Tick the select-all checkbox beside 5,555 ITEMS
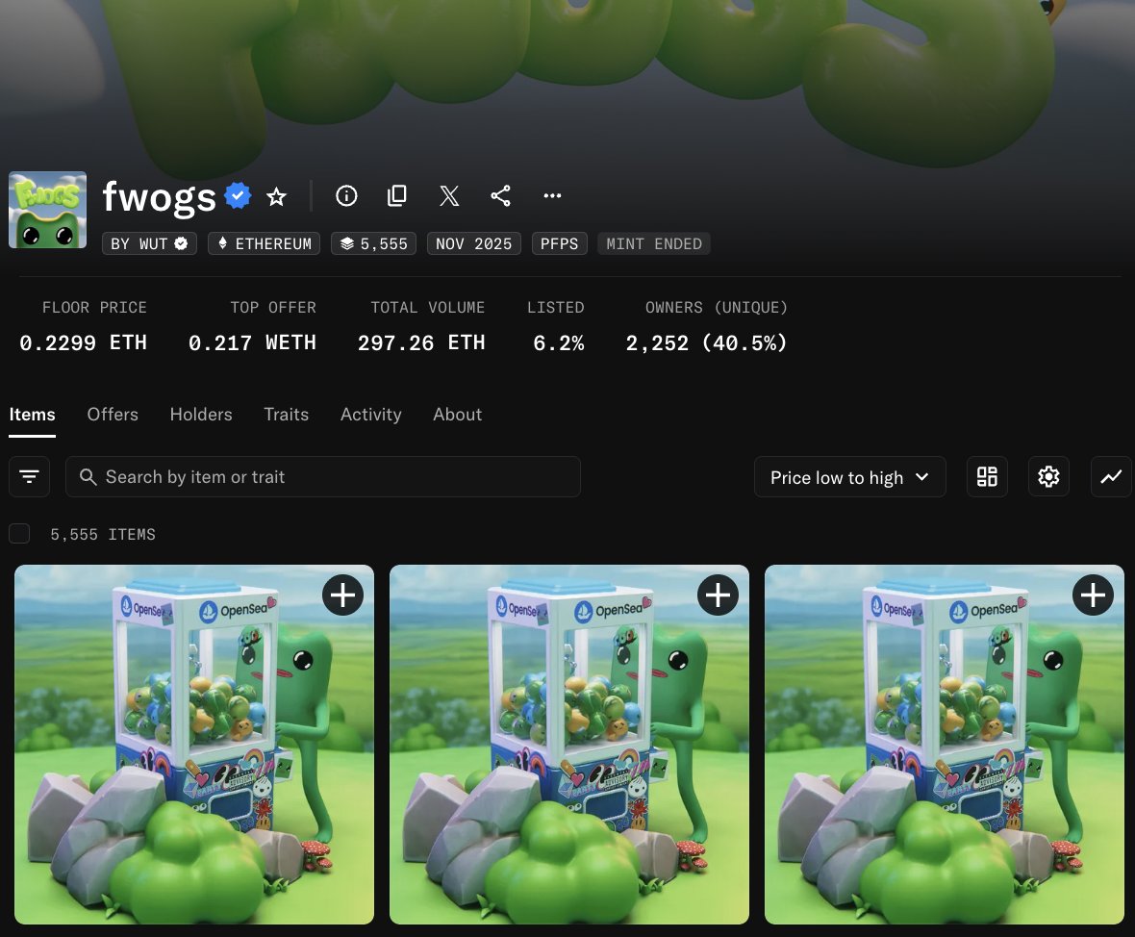Viewport: 1135px width, 937px height. pyautogui.click(x=19, y=534)
